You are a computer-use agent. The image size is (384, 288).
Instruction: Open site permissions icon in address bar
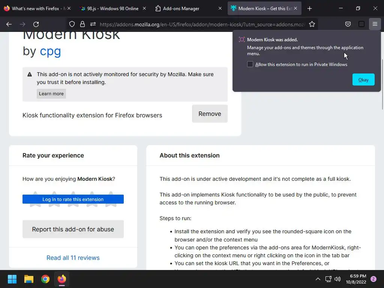[x=93, y=24]
